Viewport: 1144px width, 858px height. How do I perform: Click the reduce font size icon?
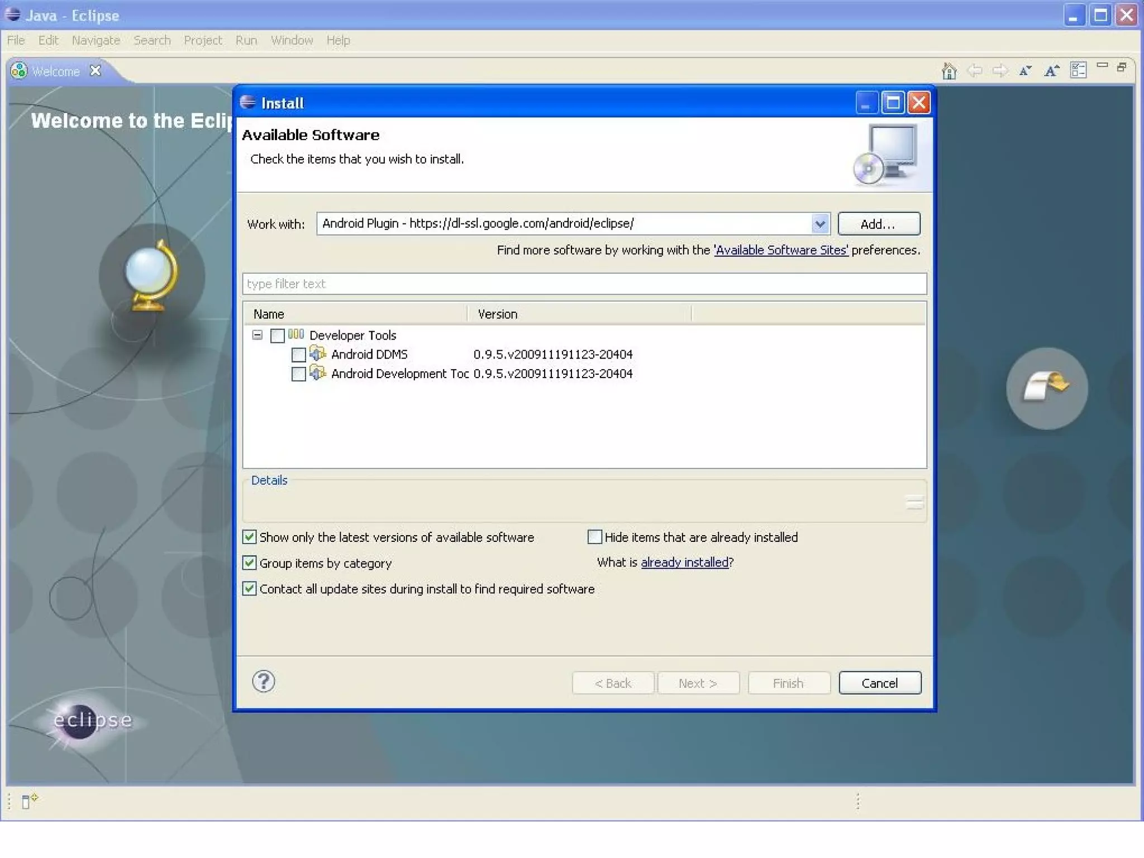click(x=1025, y=71)
